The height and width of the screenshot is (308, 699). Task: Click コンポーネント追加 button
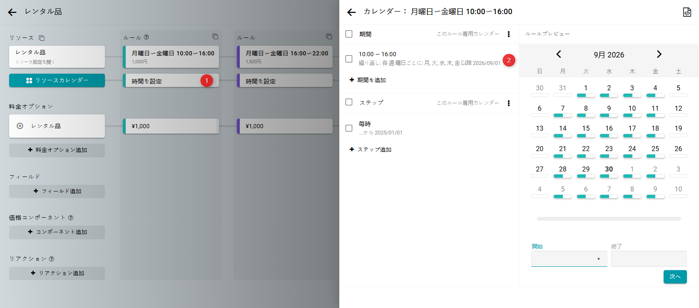(57, 232)
